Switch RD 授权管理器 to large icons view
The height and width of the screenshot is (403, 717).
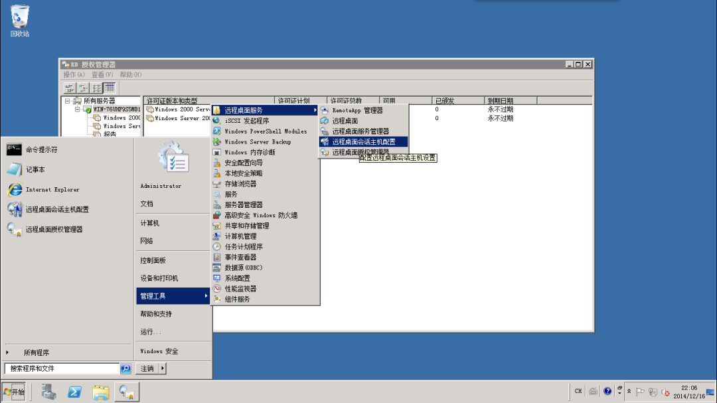tap(70, 88)
